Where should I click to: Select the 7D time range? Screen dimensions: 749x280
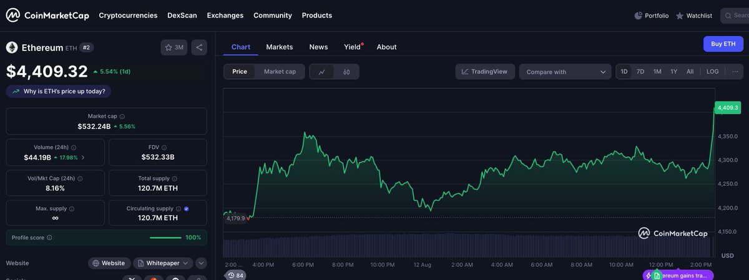tap(640, 72)
